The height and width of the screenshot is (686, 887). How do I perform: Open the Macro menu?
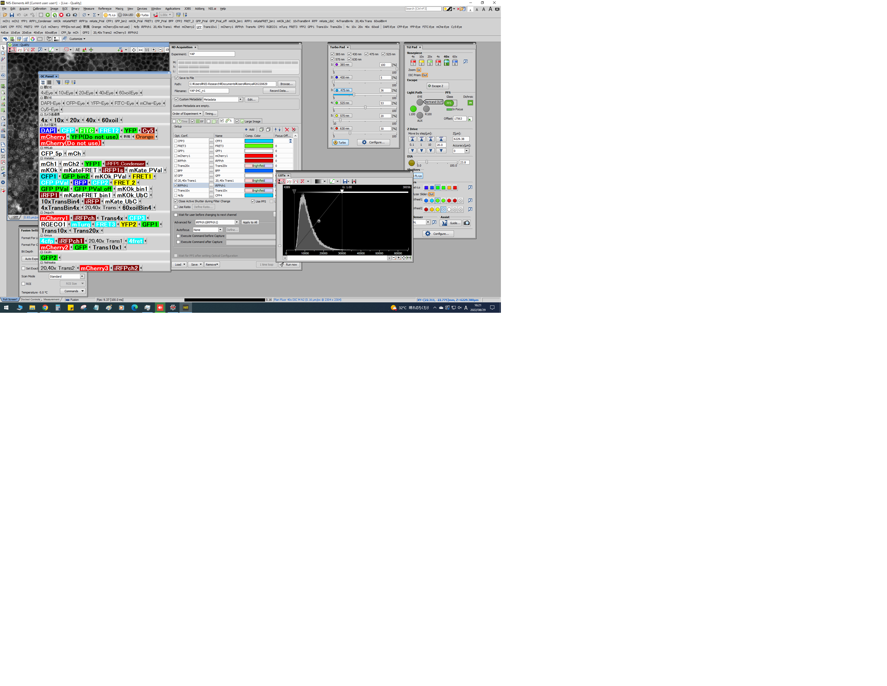(119, 9)
